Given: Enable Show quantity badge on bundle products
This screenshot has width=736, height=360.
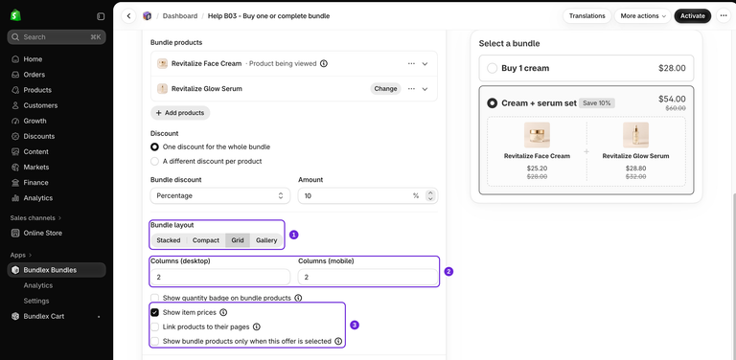Looking at the screenshot, I should (x=154, y=298).
